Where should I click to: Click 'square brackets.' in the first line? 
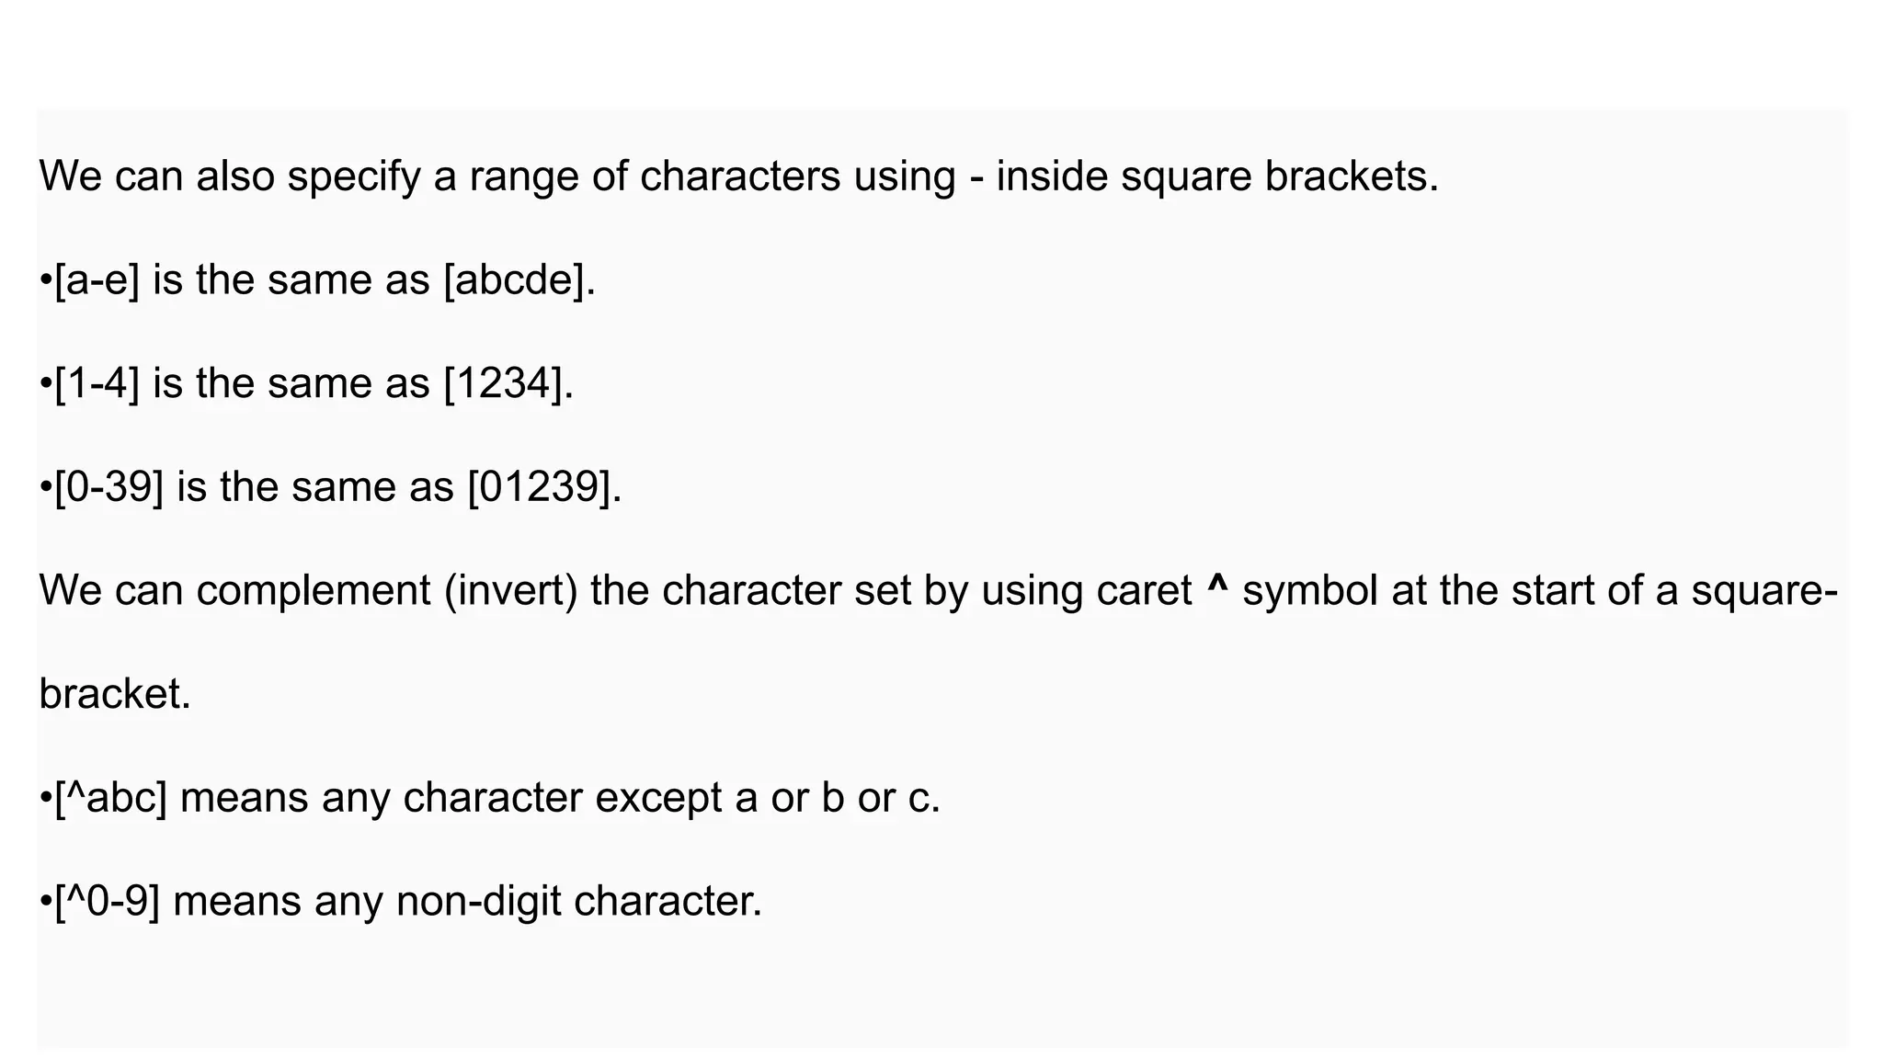pyautogui.click(x=1278, y=176)
